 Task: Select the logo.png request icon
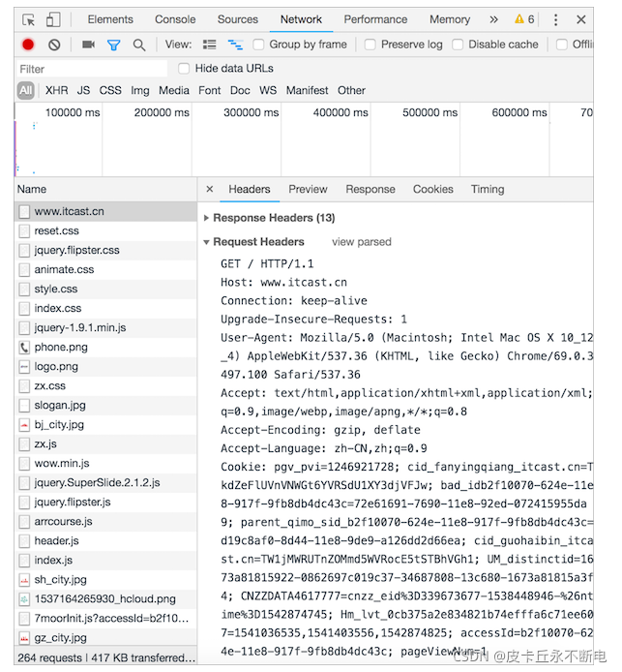(24, 366)
